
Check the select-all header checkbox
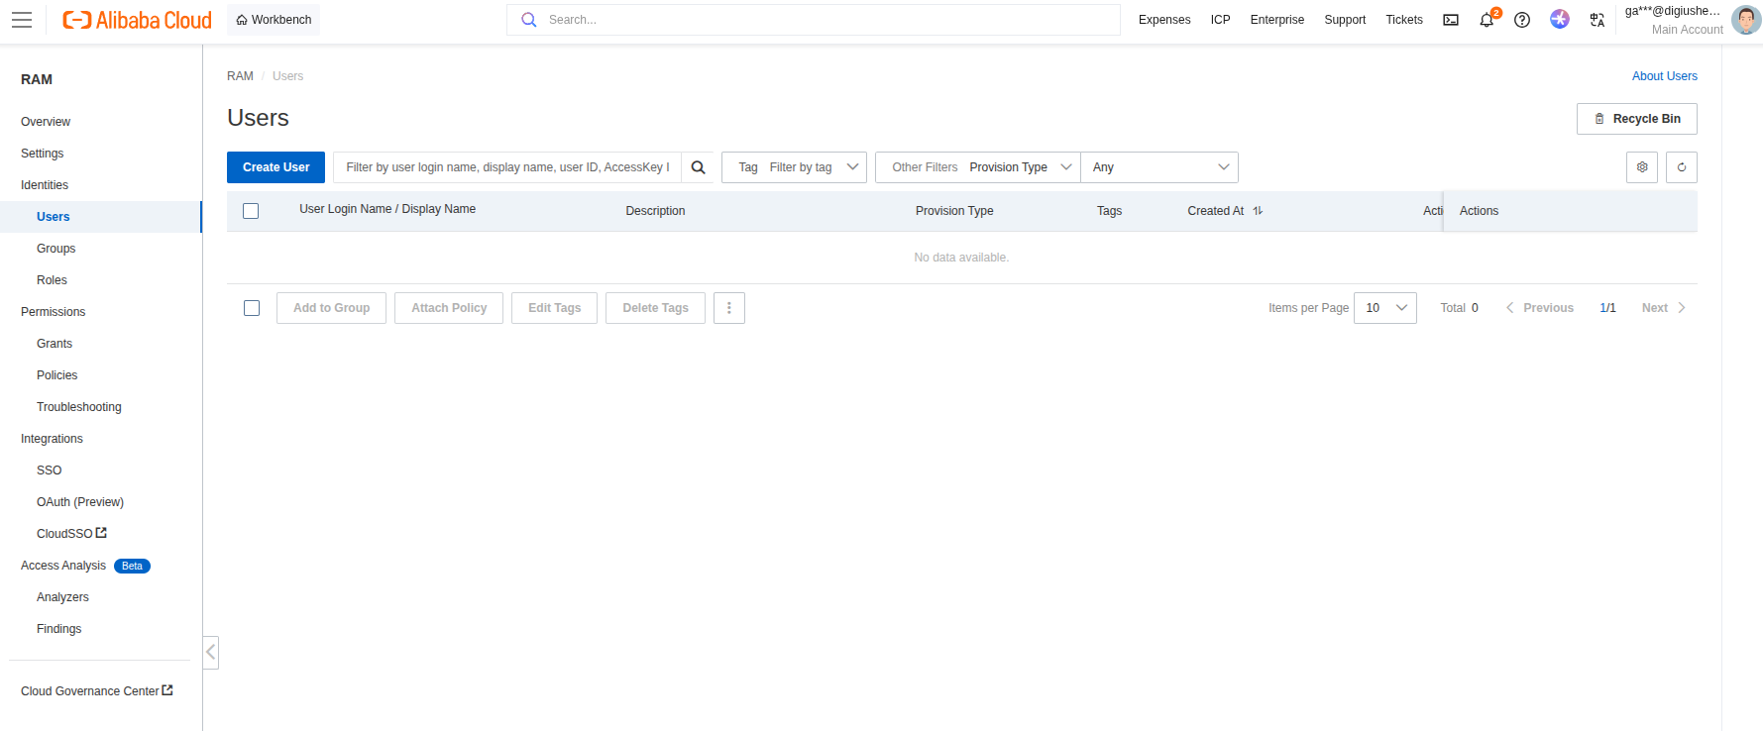[x=251, y=211]
